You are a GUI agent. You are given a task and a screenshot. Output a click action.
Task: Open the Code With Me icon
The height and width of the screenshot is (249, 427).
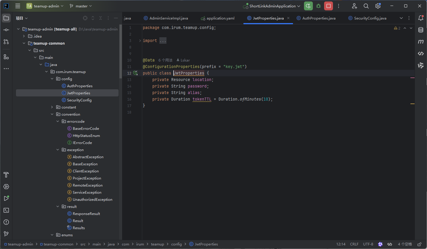(x=354, y=6)
